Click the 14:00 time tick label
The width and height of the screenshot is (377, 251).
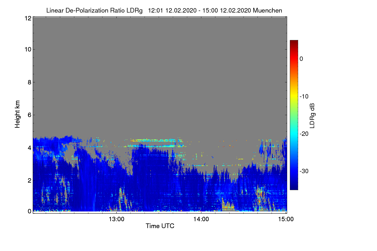(201, 219)
